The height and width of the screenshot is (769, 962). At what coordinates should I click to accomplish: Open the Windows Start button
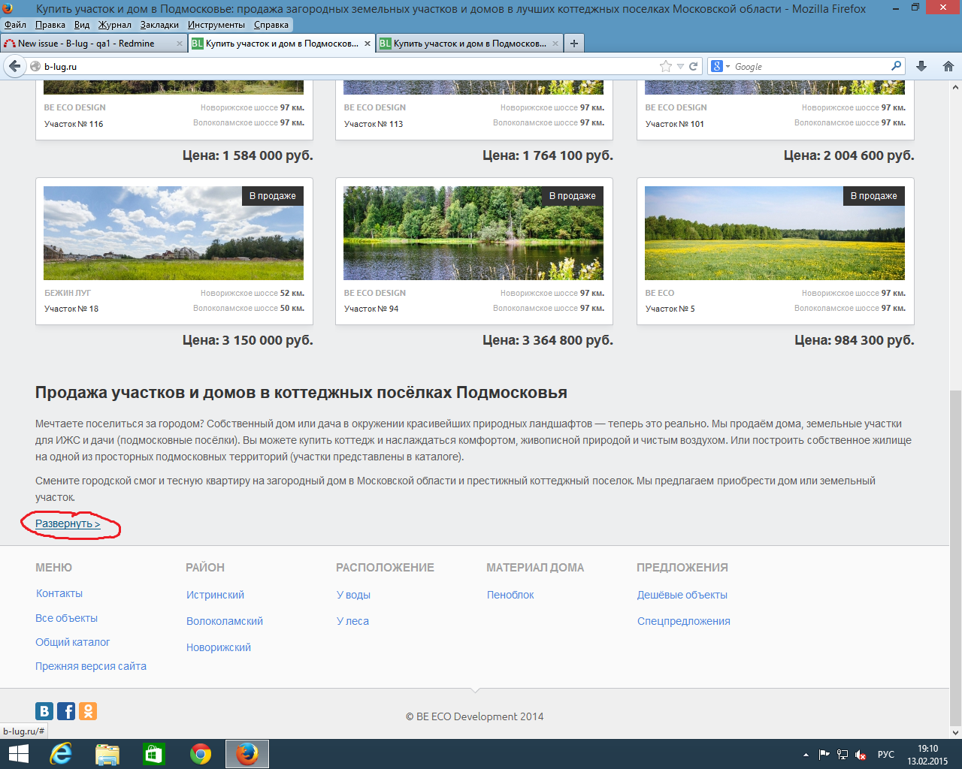tap(18, 754)
